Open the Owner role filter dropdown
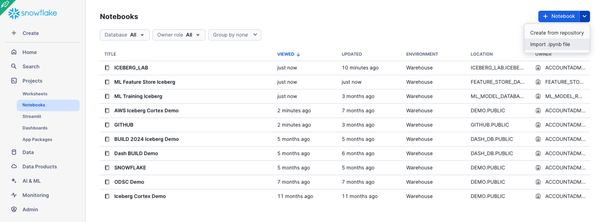Image resolution: width=604 pixels, height=222 pixels. (x=179, y=35)
